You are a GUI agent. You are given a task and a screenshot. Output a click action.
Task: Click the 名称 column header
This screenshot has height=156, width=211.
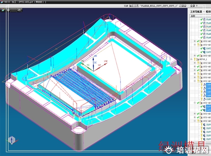tap(193, 16)
